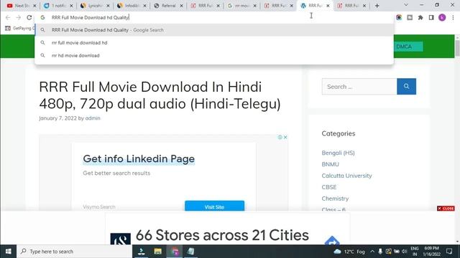The height and width of the screenshot is (258, 460).
Task: Switch to the Google 'rrr movi' tab
Action: coord(241,6)
